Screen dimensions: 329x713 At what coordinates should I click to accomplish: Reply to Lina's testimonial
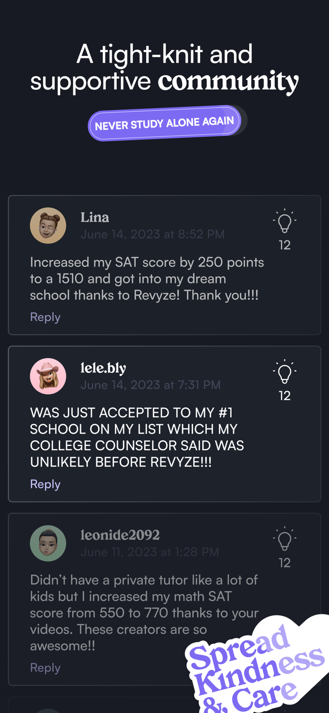point(45,317)
